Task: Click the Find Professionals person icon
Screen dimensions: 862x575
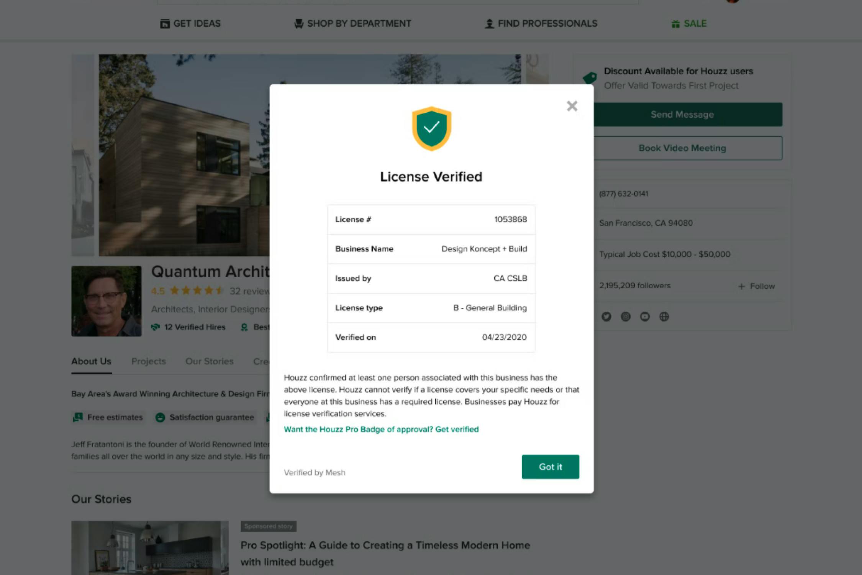Action: pyautogui.click(x=489, y=23)
